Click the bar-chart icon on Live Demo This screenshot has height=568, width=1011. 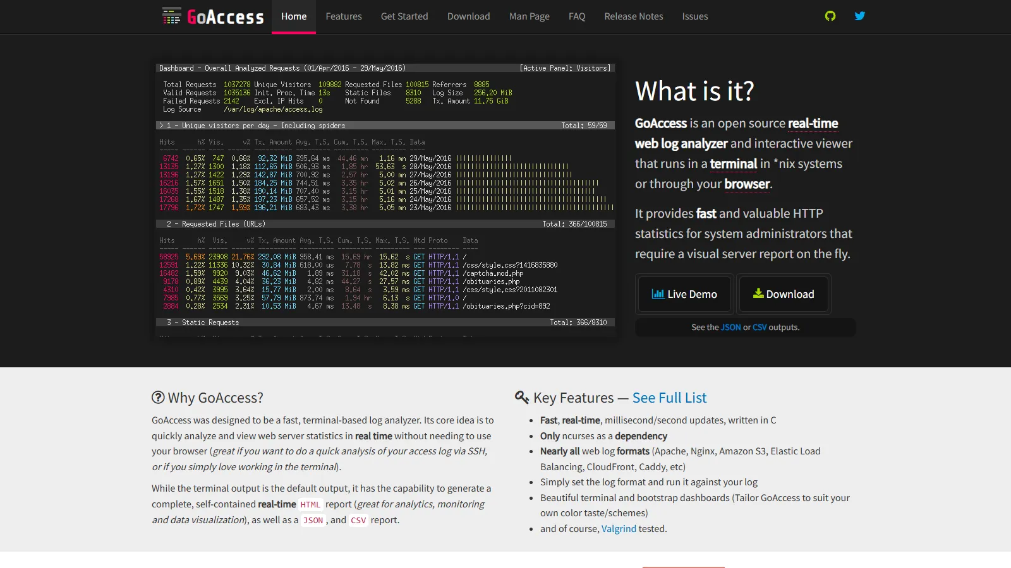point(657,293)
